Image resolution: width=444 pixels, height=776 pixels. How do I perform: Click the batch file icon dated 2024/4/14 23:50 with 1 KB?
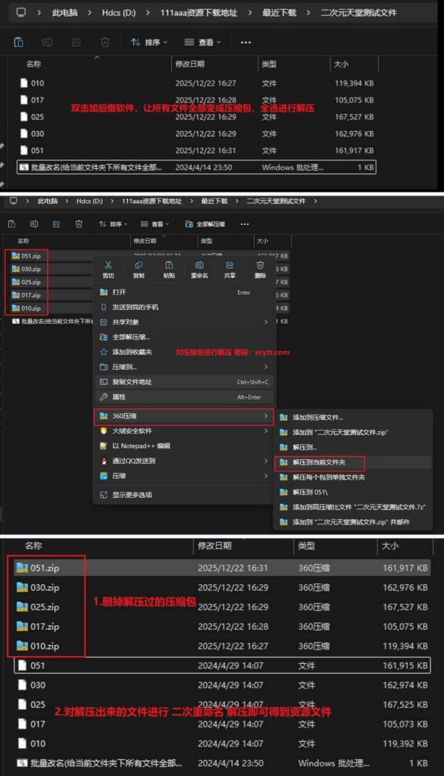pos(22,762)
